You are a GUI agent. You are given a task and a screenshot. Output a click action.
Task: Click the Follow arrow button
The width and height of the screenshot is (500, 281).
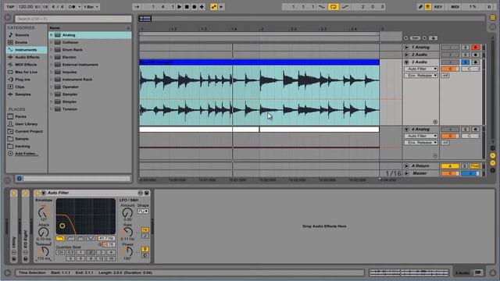[x=137, y=7]
